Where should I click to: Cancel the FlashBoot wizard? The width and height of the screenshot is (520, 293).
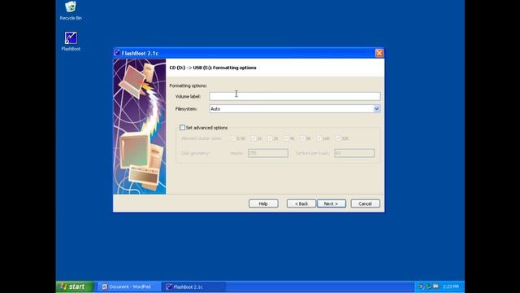click(x=365, y=203)
